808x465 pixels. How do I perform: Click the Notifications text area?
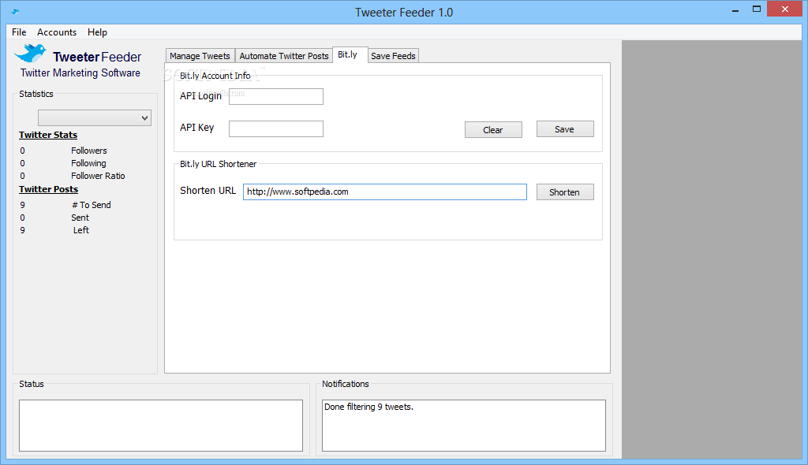click(464, 426)
